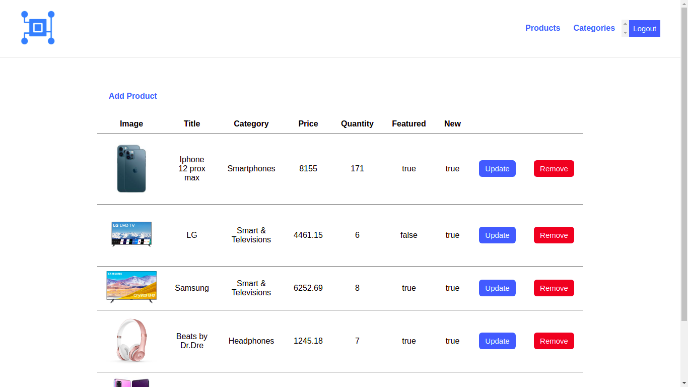The width and height of the screenshot is (688, 387).
Task: Click the price 1245.18
Action: point(308,341)
